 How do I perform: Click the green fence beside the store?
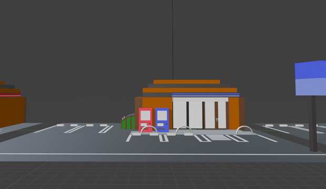click(128, 122)
